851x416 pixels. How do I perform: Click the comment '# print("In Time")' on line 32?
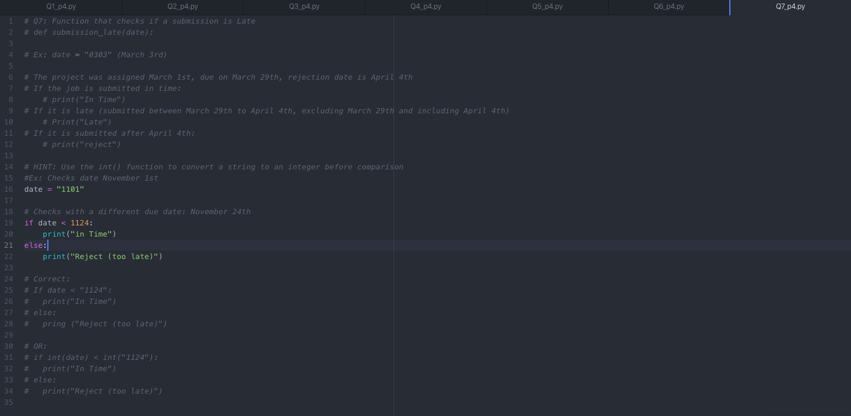pos(70,369)
